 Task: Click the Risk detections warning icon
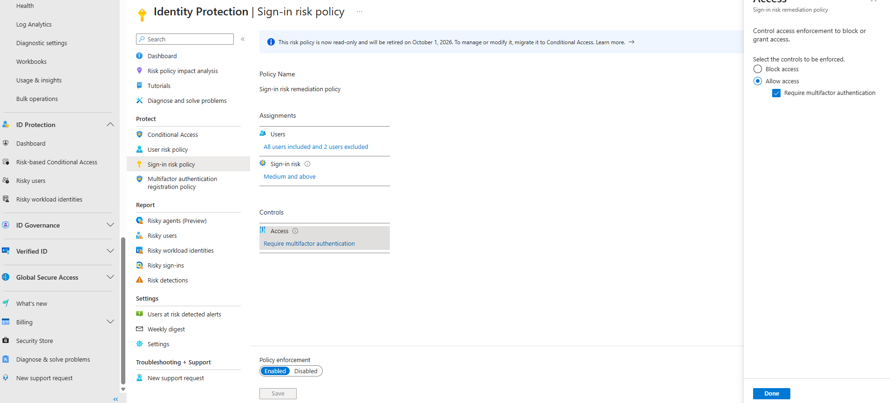click(139, 280)
